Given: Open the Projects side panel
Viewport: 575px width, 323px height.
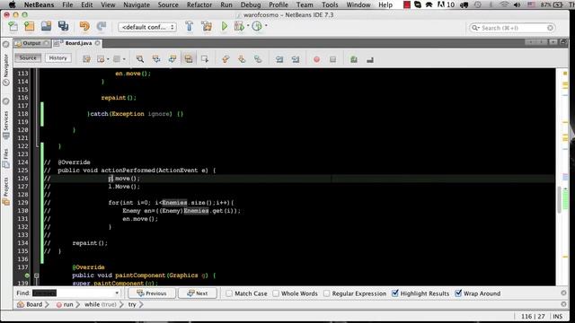Looking at the screenshot, I should 6,192.
